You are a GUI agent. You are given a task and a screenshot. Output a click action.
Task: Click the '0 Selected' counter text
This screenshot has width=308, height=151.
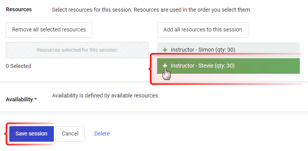18,66
